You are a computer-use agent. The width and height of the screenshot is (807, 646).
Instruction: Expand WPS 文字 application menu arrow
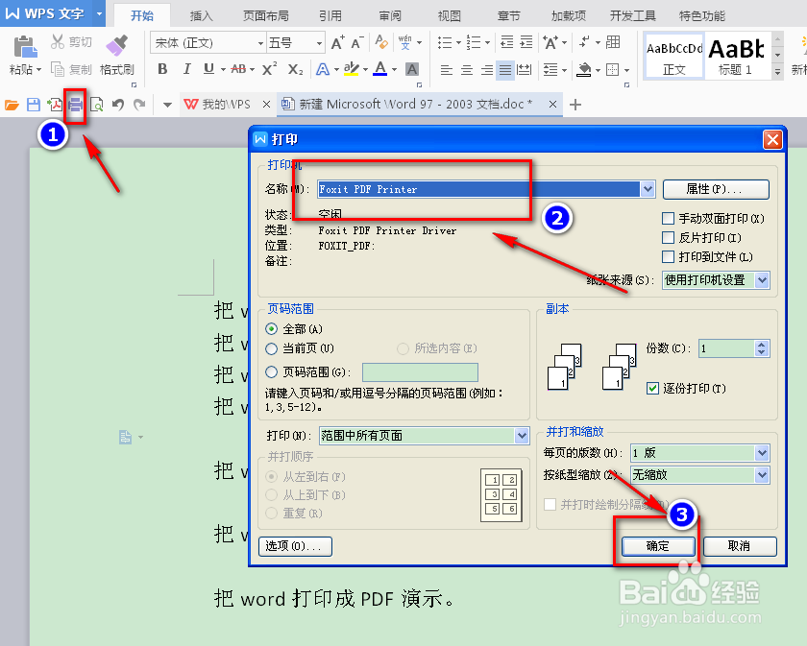coord(99,13)
